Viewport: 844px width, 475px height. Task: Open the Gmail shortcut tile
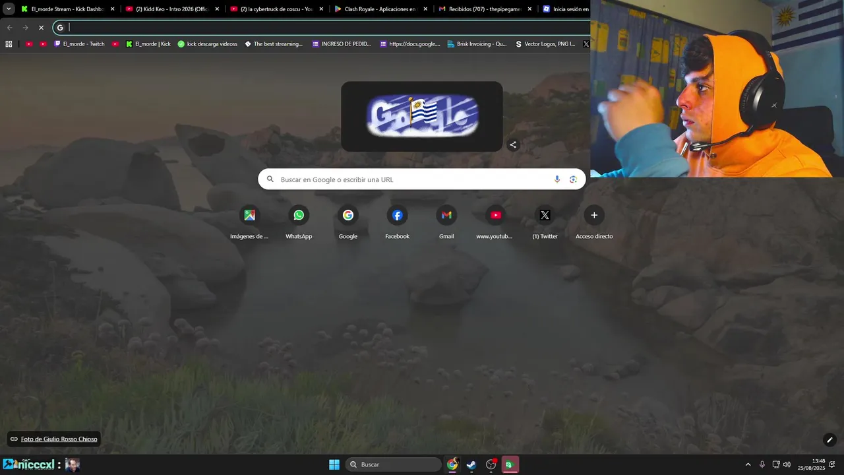pos(446,222)
